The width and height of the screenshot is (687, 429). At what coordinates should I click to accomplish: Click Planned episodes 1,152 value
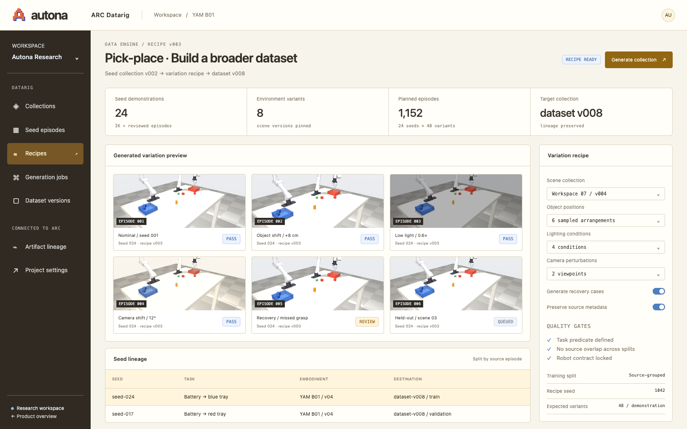coord(410,113)
